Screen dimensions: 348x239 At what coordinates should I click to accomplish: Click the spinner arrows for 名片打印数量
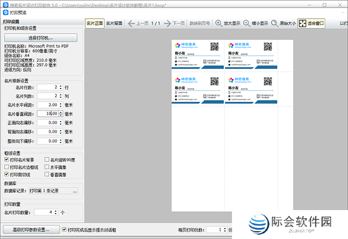tap(56, 212)
